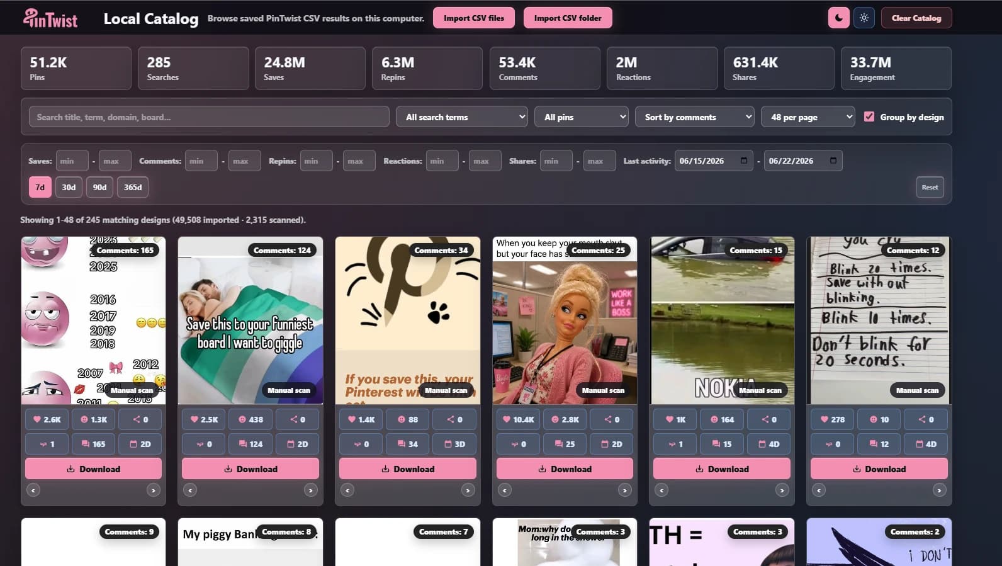Download the pin with 165 comments
The height and width of the screenshot is (566, 1002).
pyautogui.click(x=93, y=469)
